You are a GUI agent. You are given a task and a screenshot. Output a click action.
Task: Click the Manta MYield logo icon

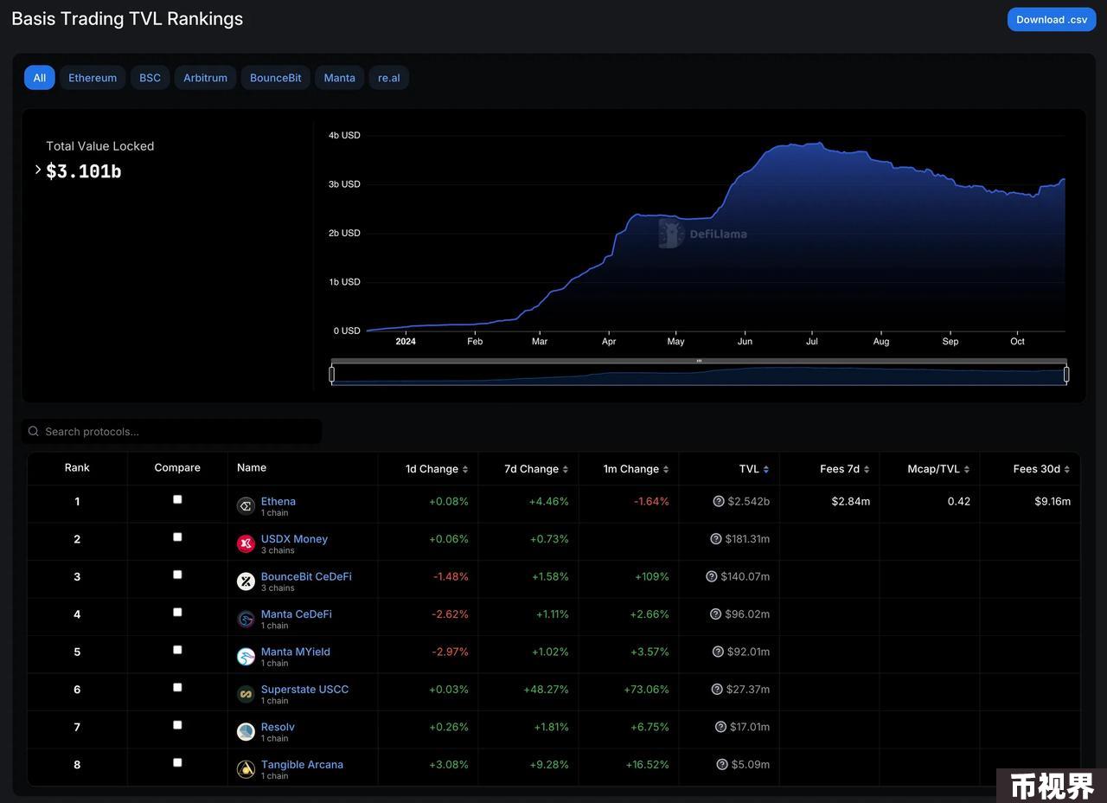(246, 657)
